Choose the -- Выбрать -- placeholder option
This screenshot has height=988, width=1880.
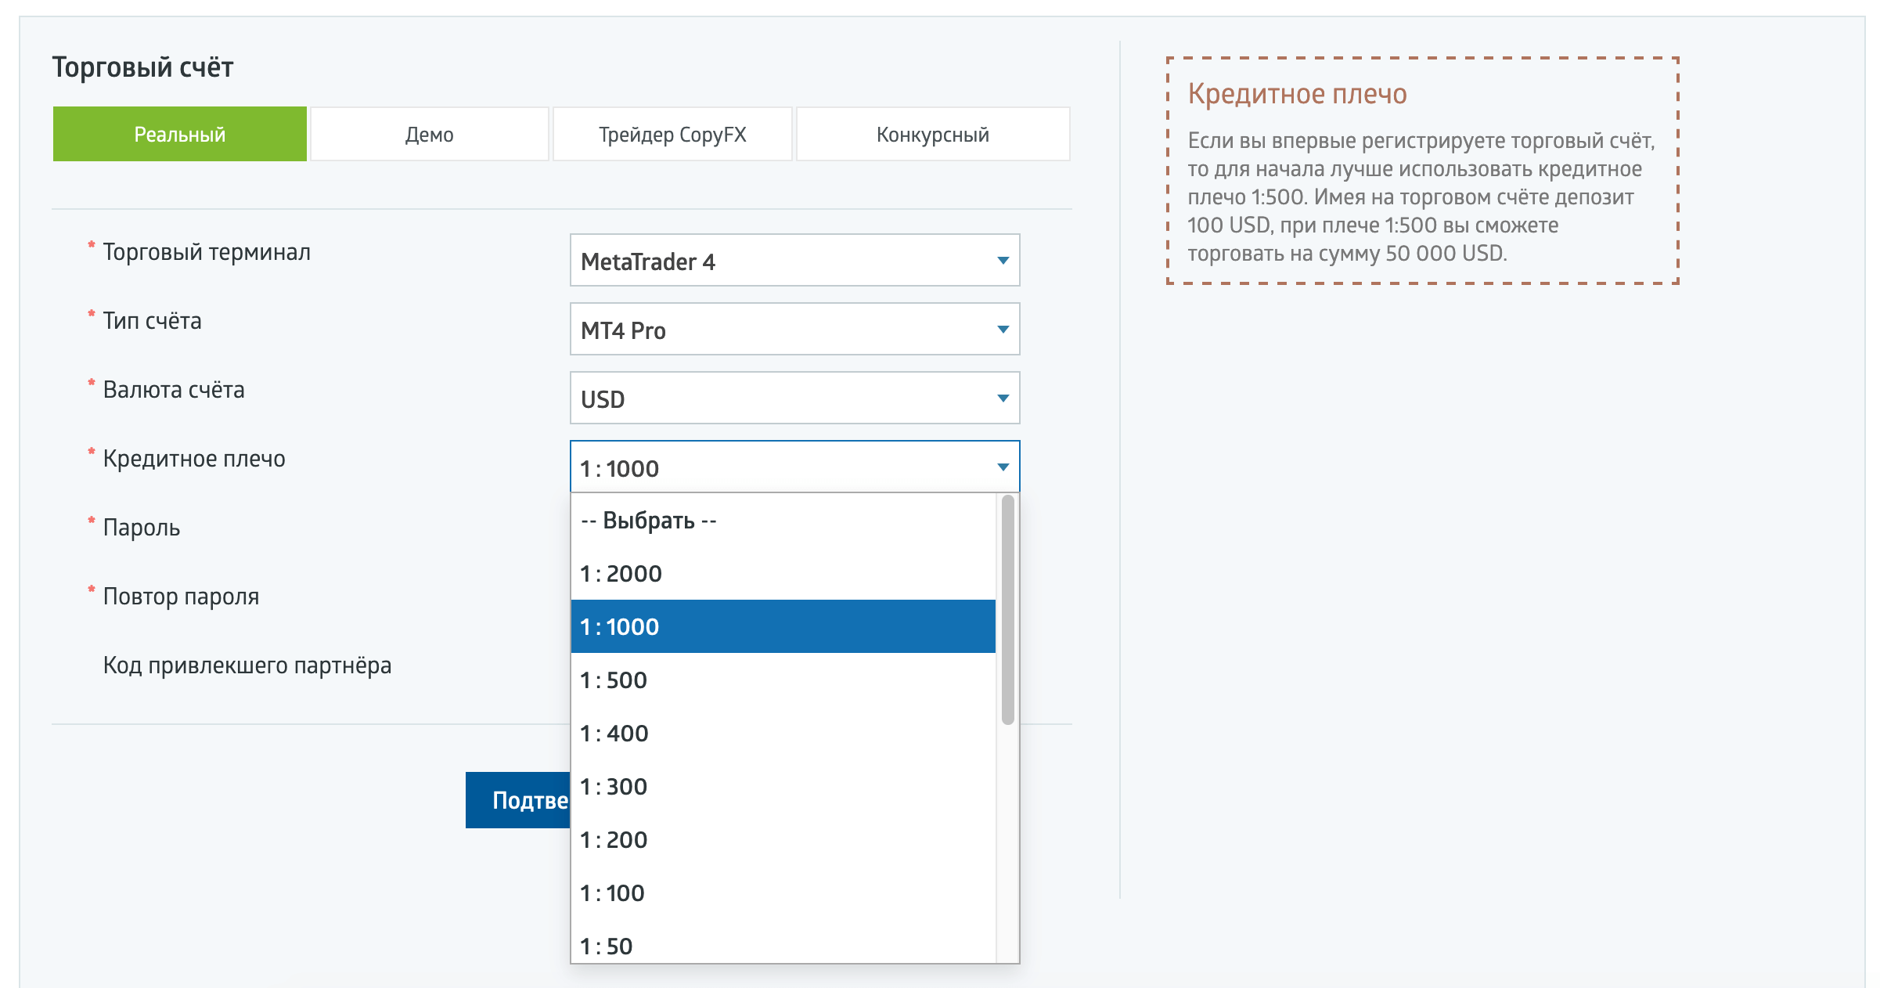click(x=783, y=521)
